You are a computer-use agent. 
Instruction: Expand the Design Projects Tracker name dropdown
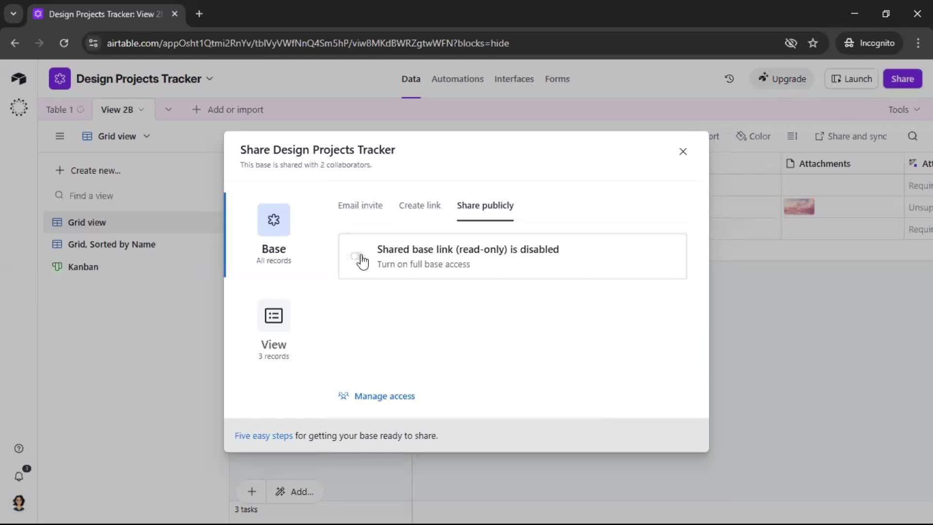209,79
